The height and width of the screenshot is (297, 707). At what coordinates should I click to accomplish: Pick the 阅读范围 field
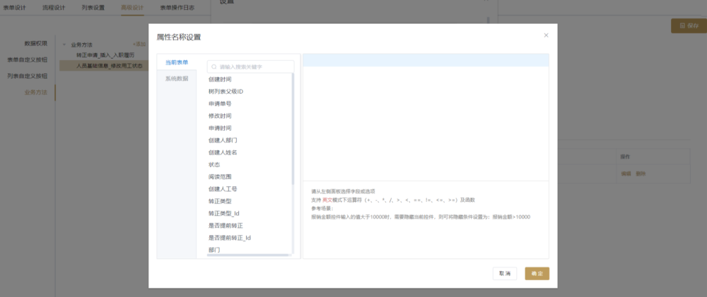[220, 176]
